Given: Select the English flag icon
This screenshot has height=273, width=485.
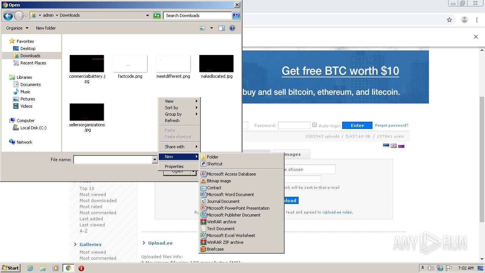Looking at the screenshot, I should pyautogui.click(x=394, y=146).
